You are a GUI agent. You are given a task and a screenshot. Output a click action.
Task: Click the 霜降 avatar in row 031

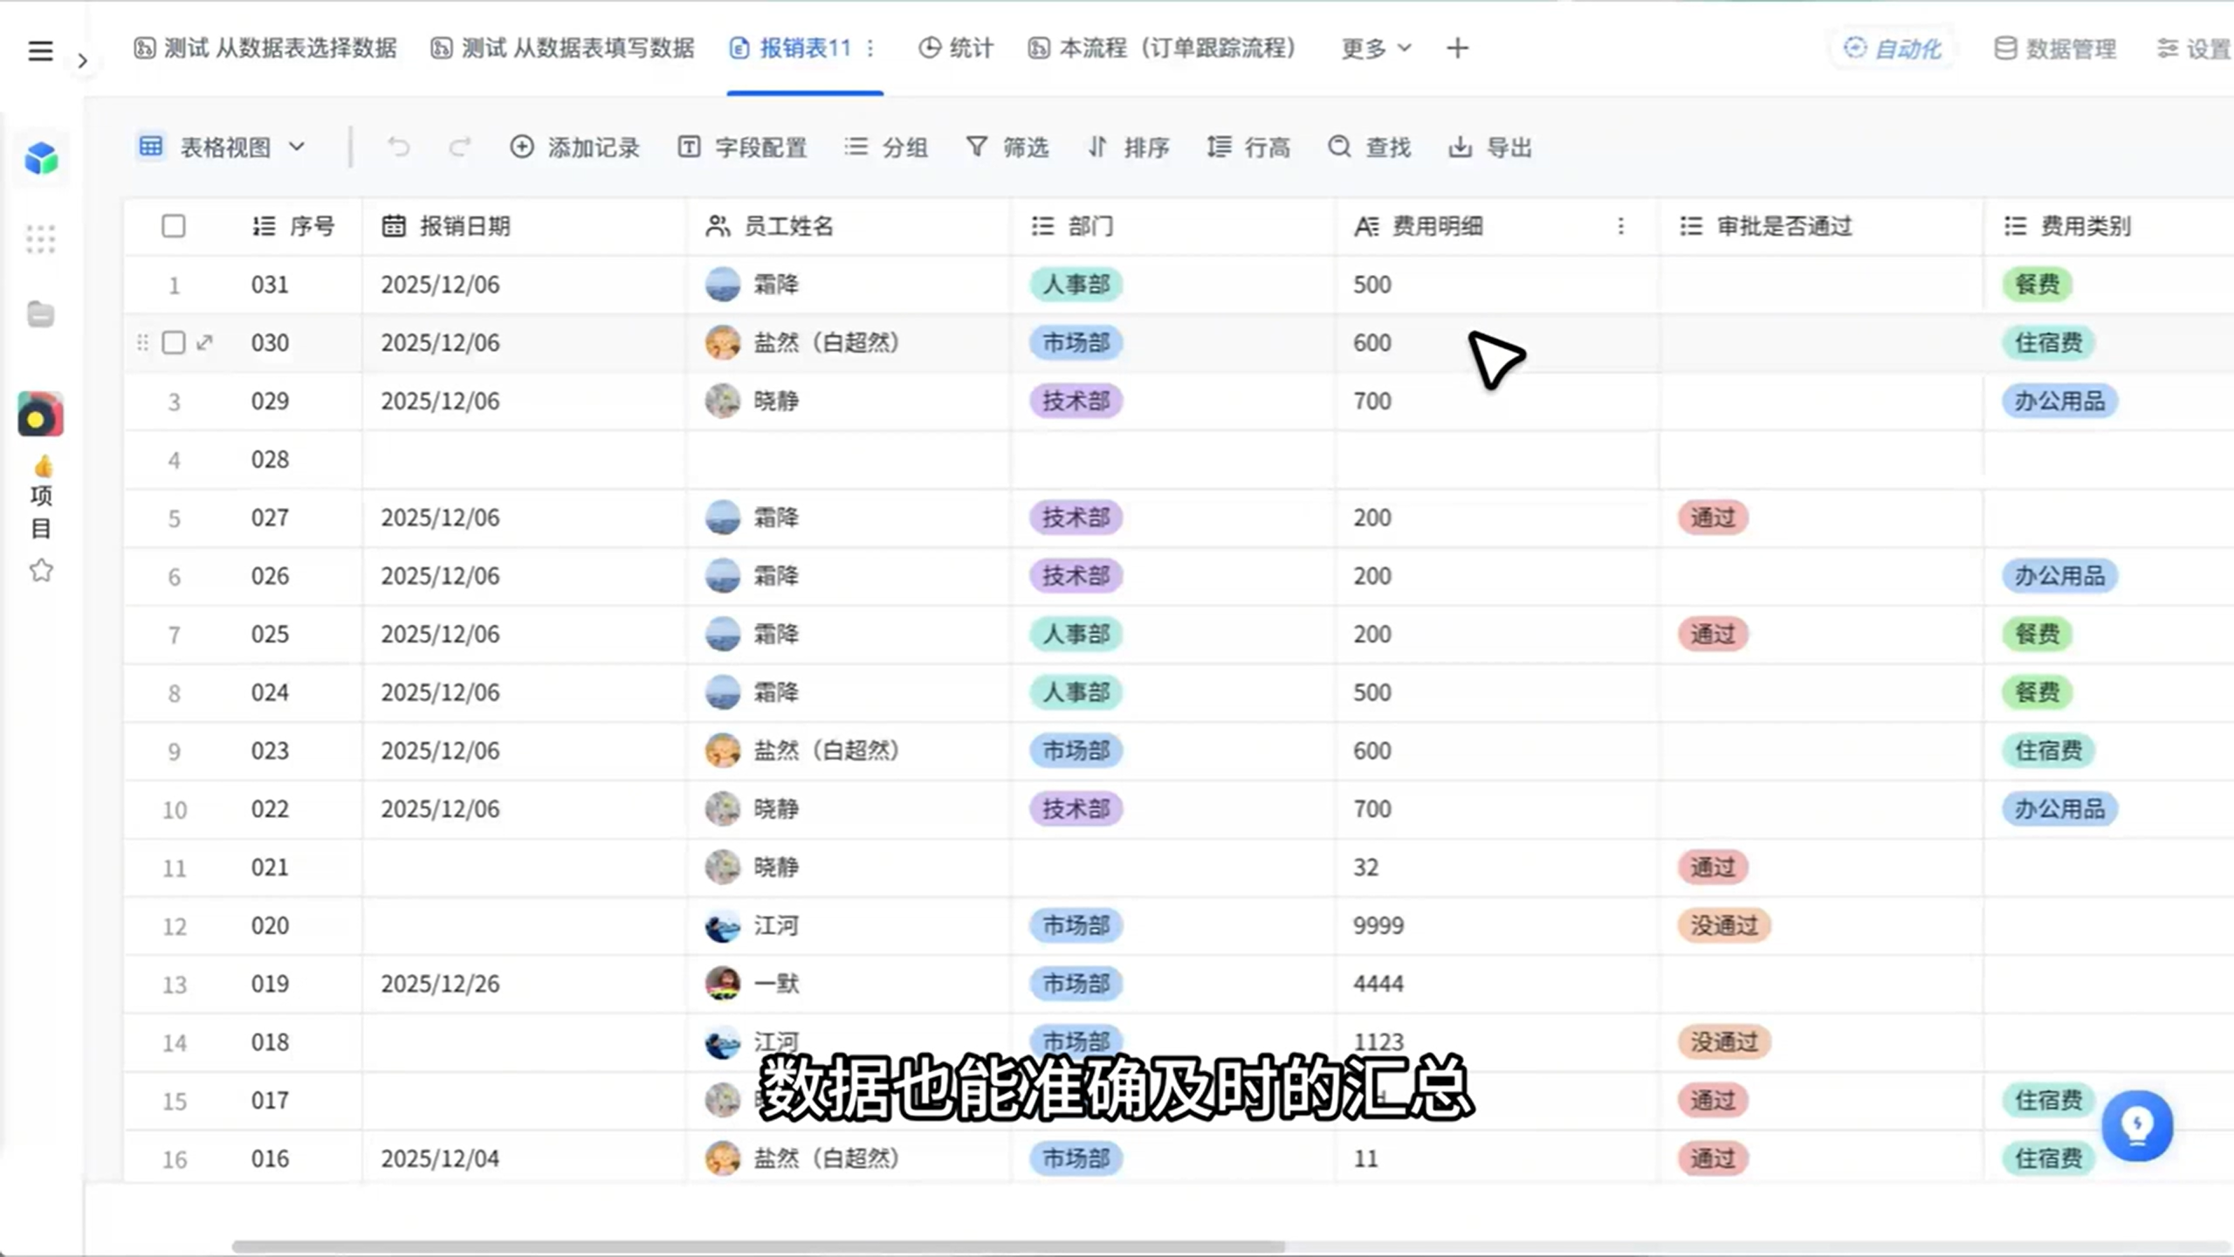(x=722, y=285)
